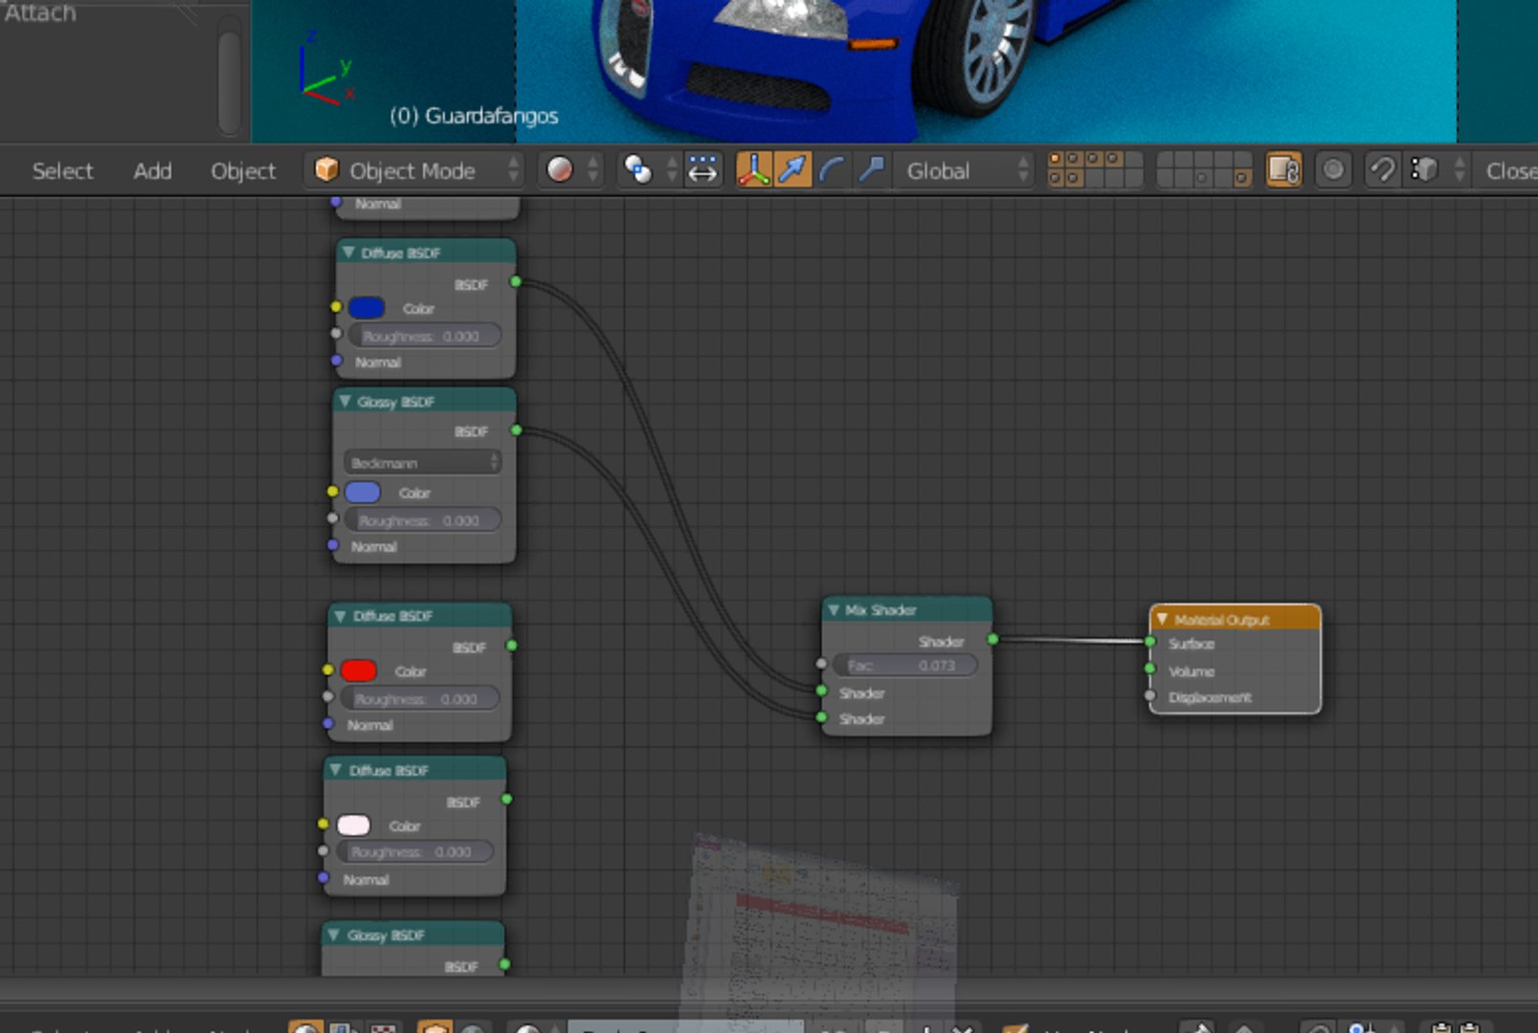Click BSDF output socket of blue Diffuse node
1538x1033 pixels.
tap(516, 281)
